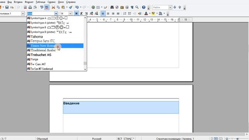Image resolution: width=249 pixels, height=140 pixels.
Task: Toggle Bullets list icon
Action: [130, 14]
